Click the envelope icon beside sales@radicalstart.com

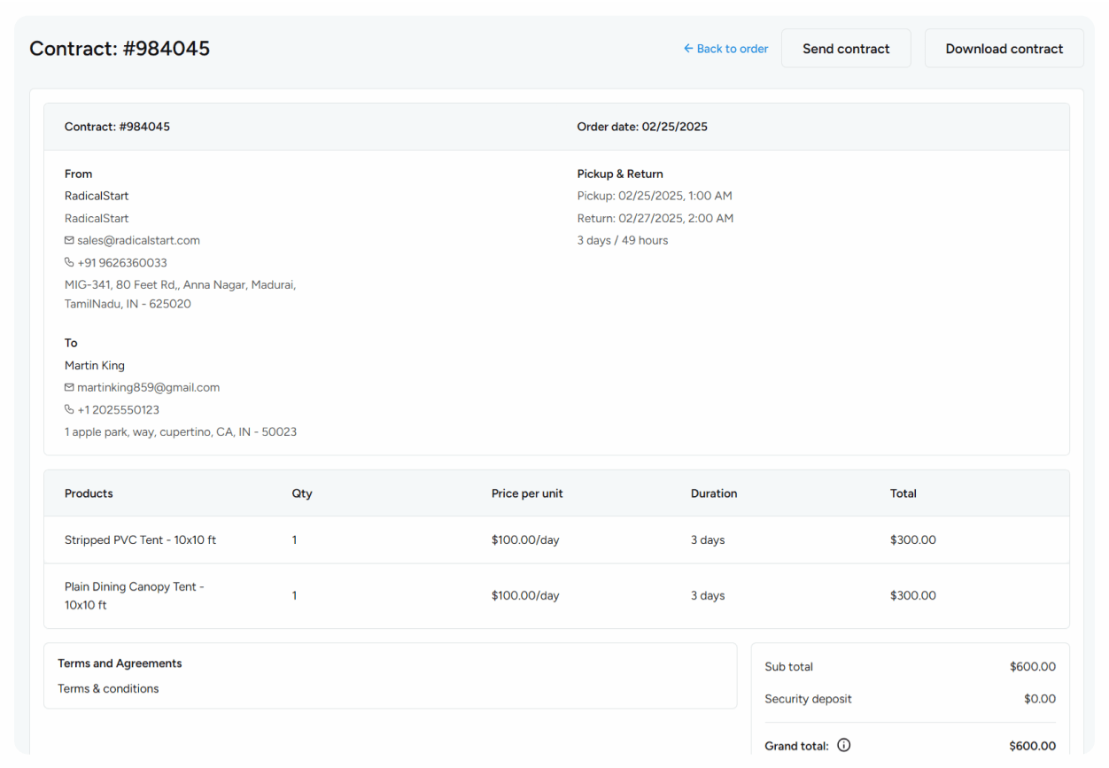[x=69, y=240]
